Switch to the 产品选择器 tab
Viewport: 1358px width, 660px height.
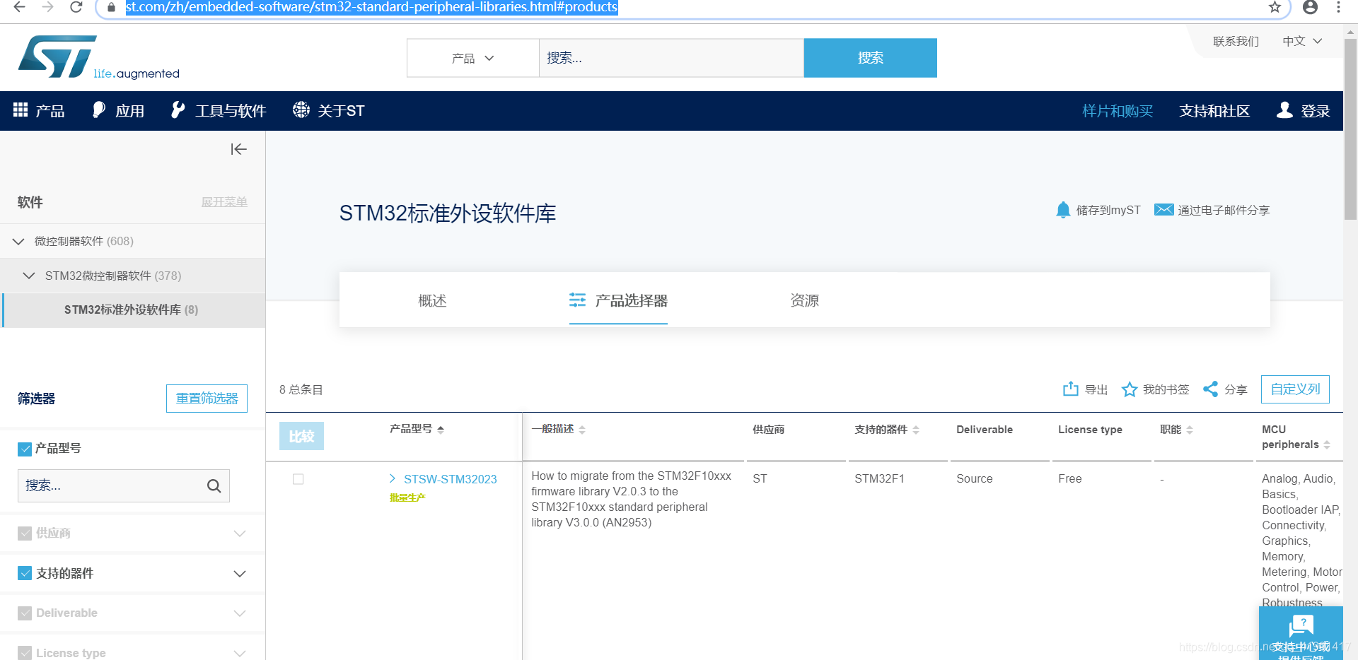coord(618,300)
